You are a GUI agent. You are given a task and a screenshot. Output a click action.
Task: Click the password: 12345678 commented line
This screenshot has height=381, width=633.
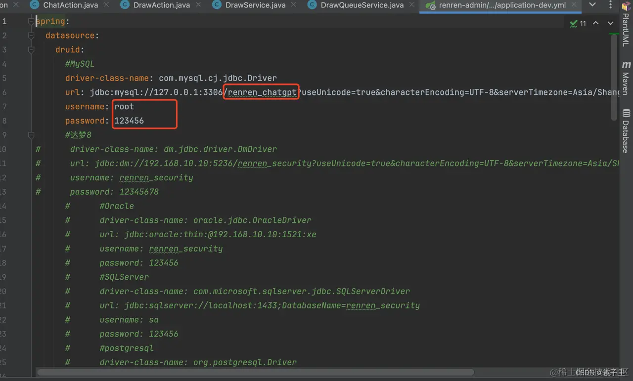click(114, 192)
